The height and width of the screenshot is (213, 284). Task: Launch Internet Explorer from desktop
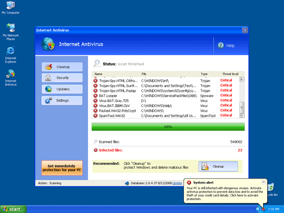(x=10, y=51)
